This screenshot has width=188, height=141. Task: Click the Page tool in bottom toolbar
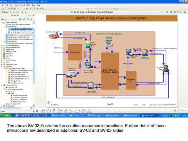coord(66,111)
